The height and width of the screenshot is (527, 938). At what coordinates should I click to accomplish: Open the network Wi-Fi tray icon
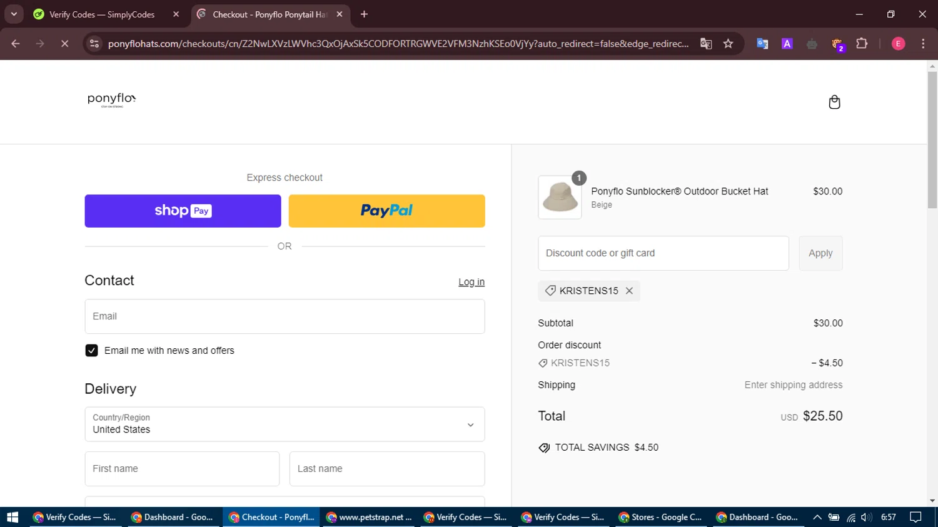(x=851, y=517)
